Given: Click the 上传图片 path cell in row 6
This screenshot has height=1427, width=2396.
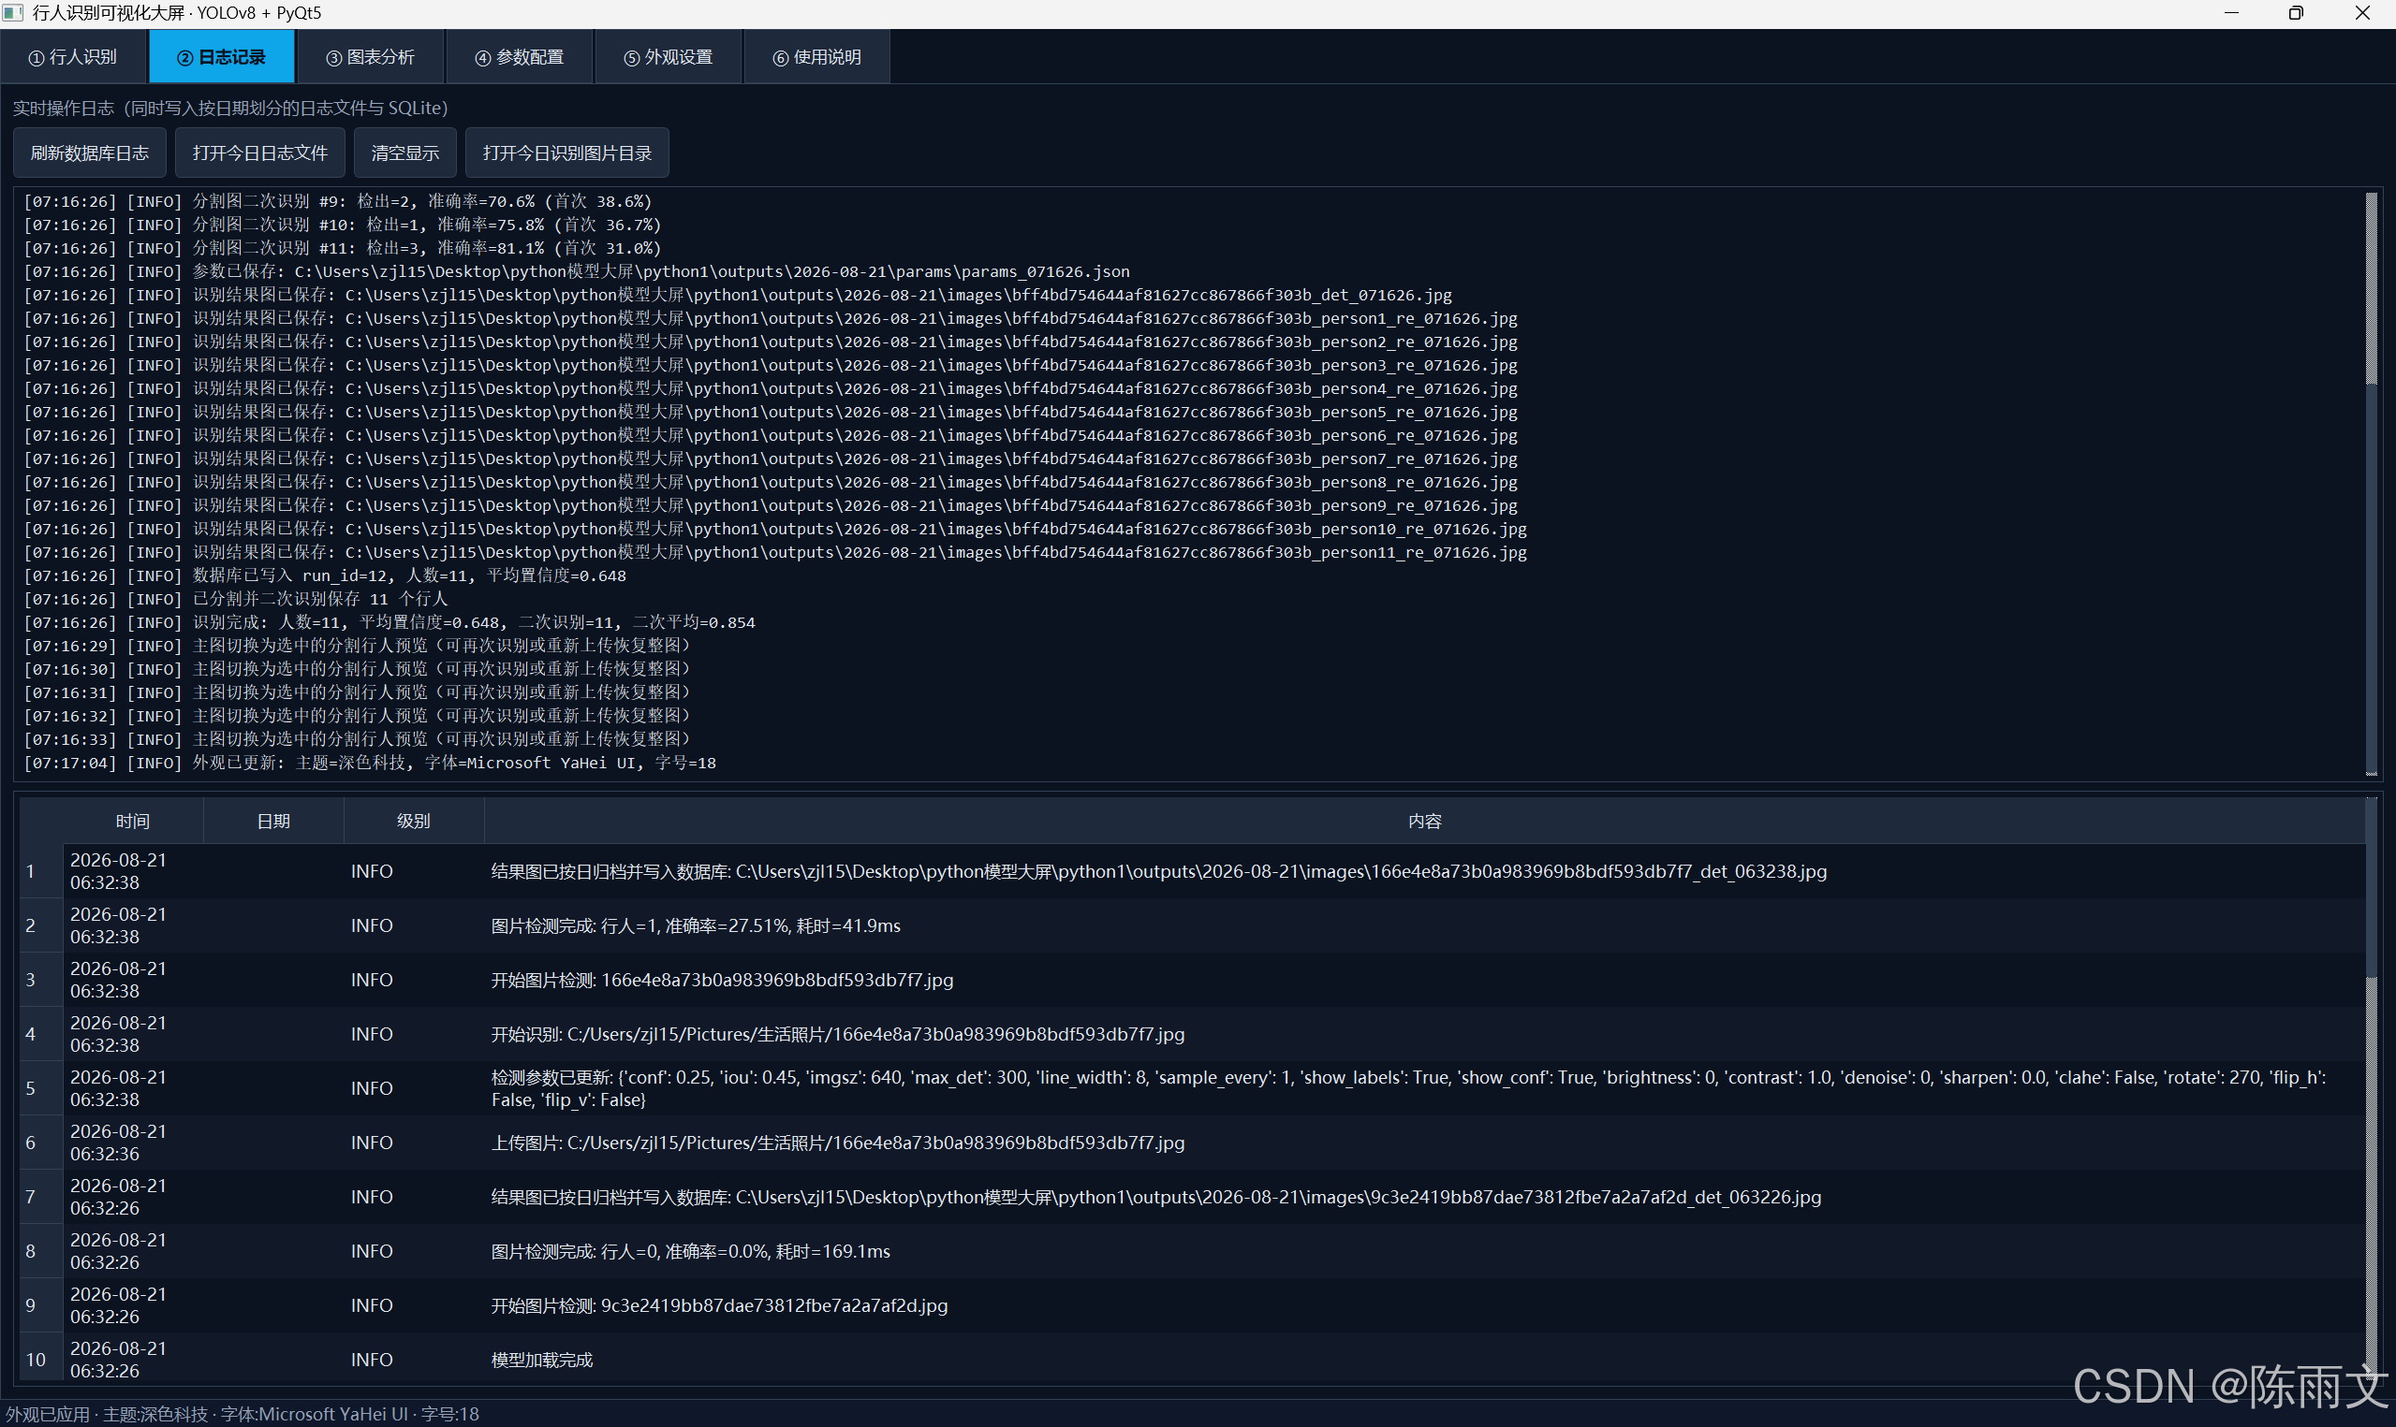Looking at the screenshot, I should [1424, 1143].
